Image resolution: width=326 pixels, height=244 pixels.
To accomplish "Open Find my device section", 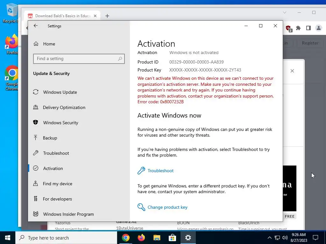I will [79, 184].
